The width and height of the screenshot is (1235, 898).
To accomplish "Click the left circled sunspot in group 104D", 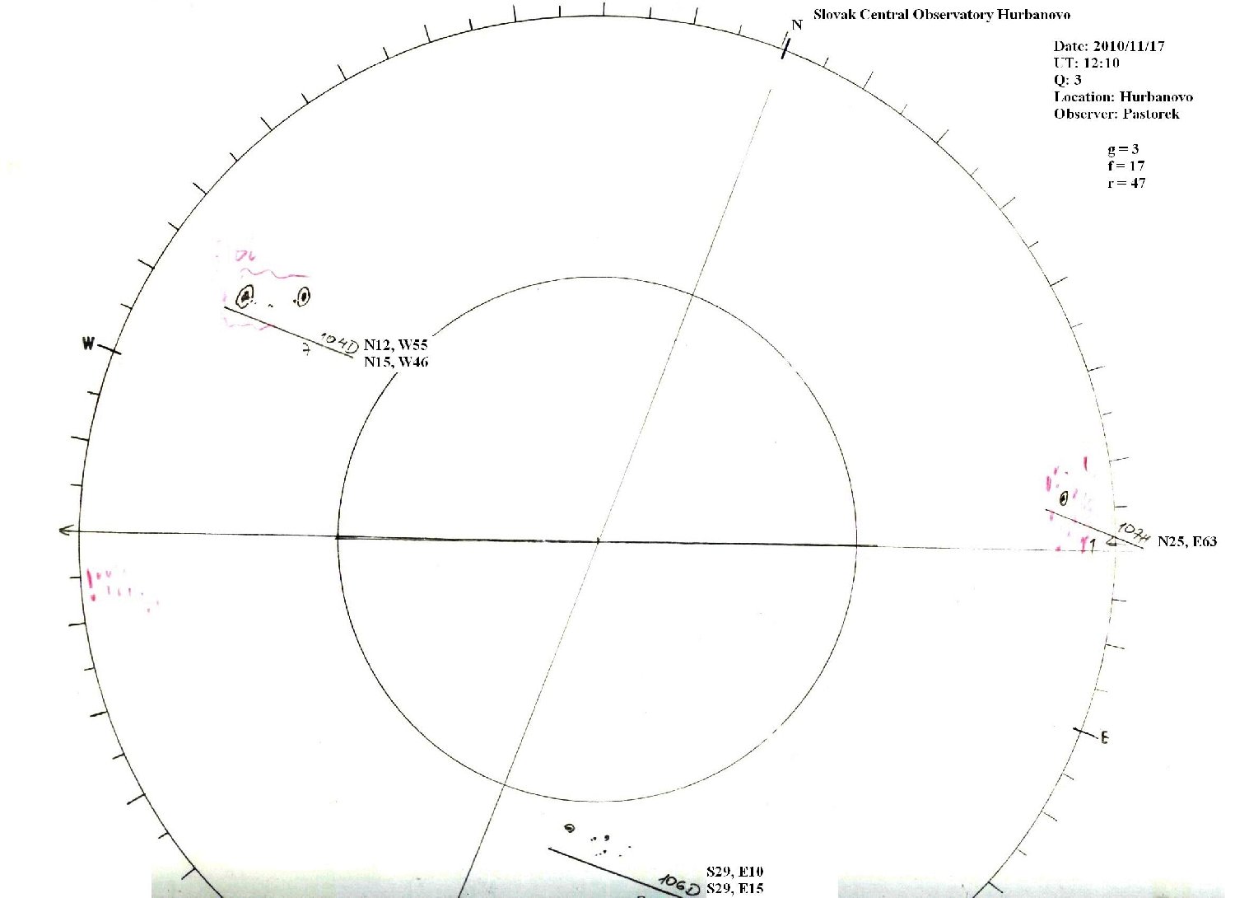I will [x=245, y=296].
